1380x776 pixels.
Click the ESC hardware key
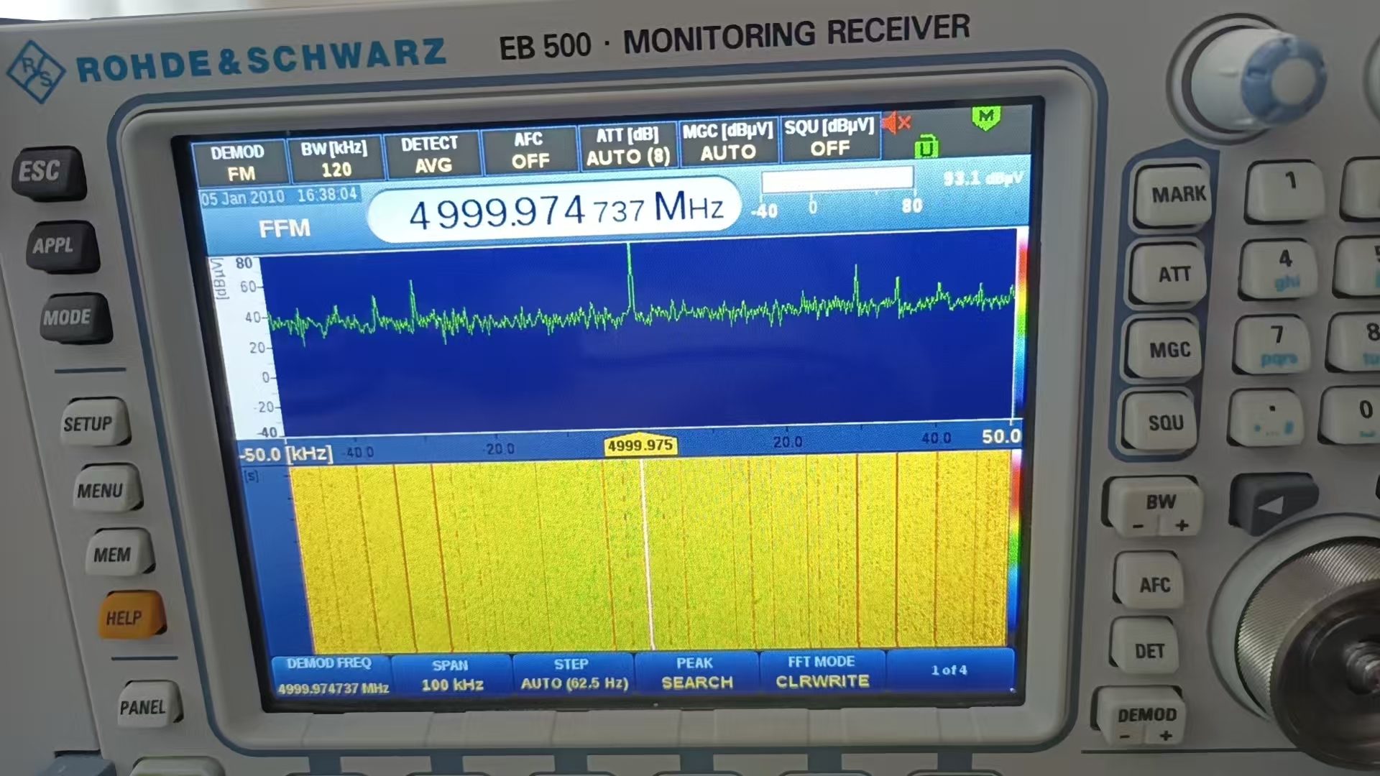45,172
